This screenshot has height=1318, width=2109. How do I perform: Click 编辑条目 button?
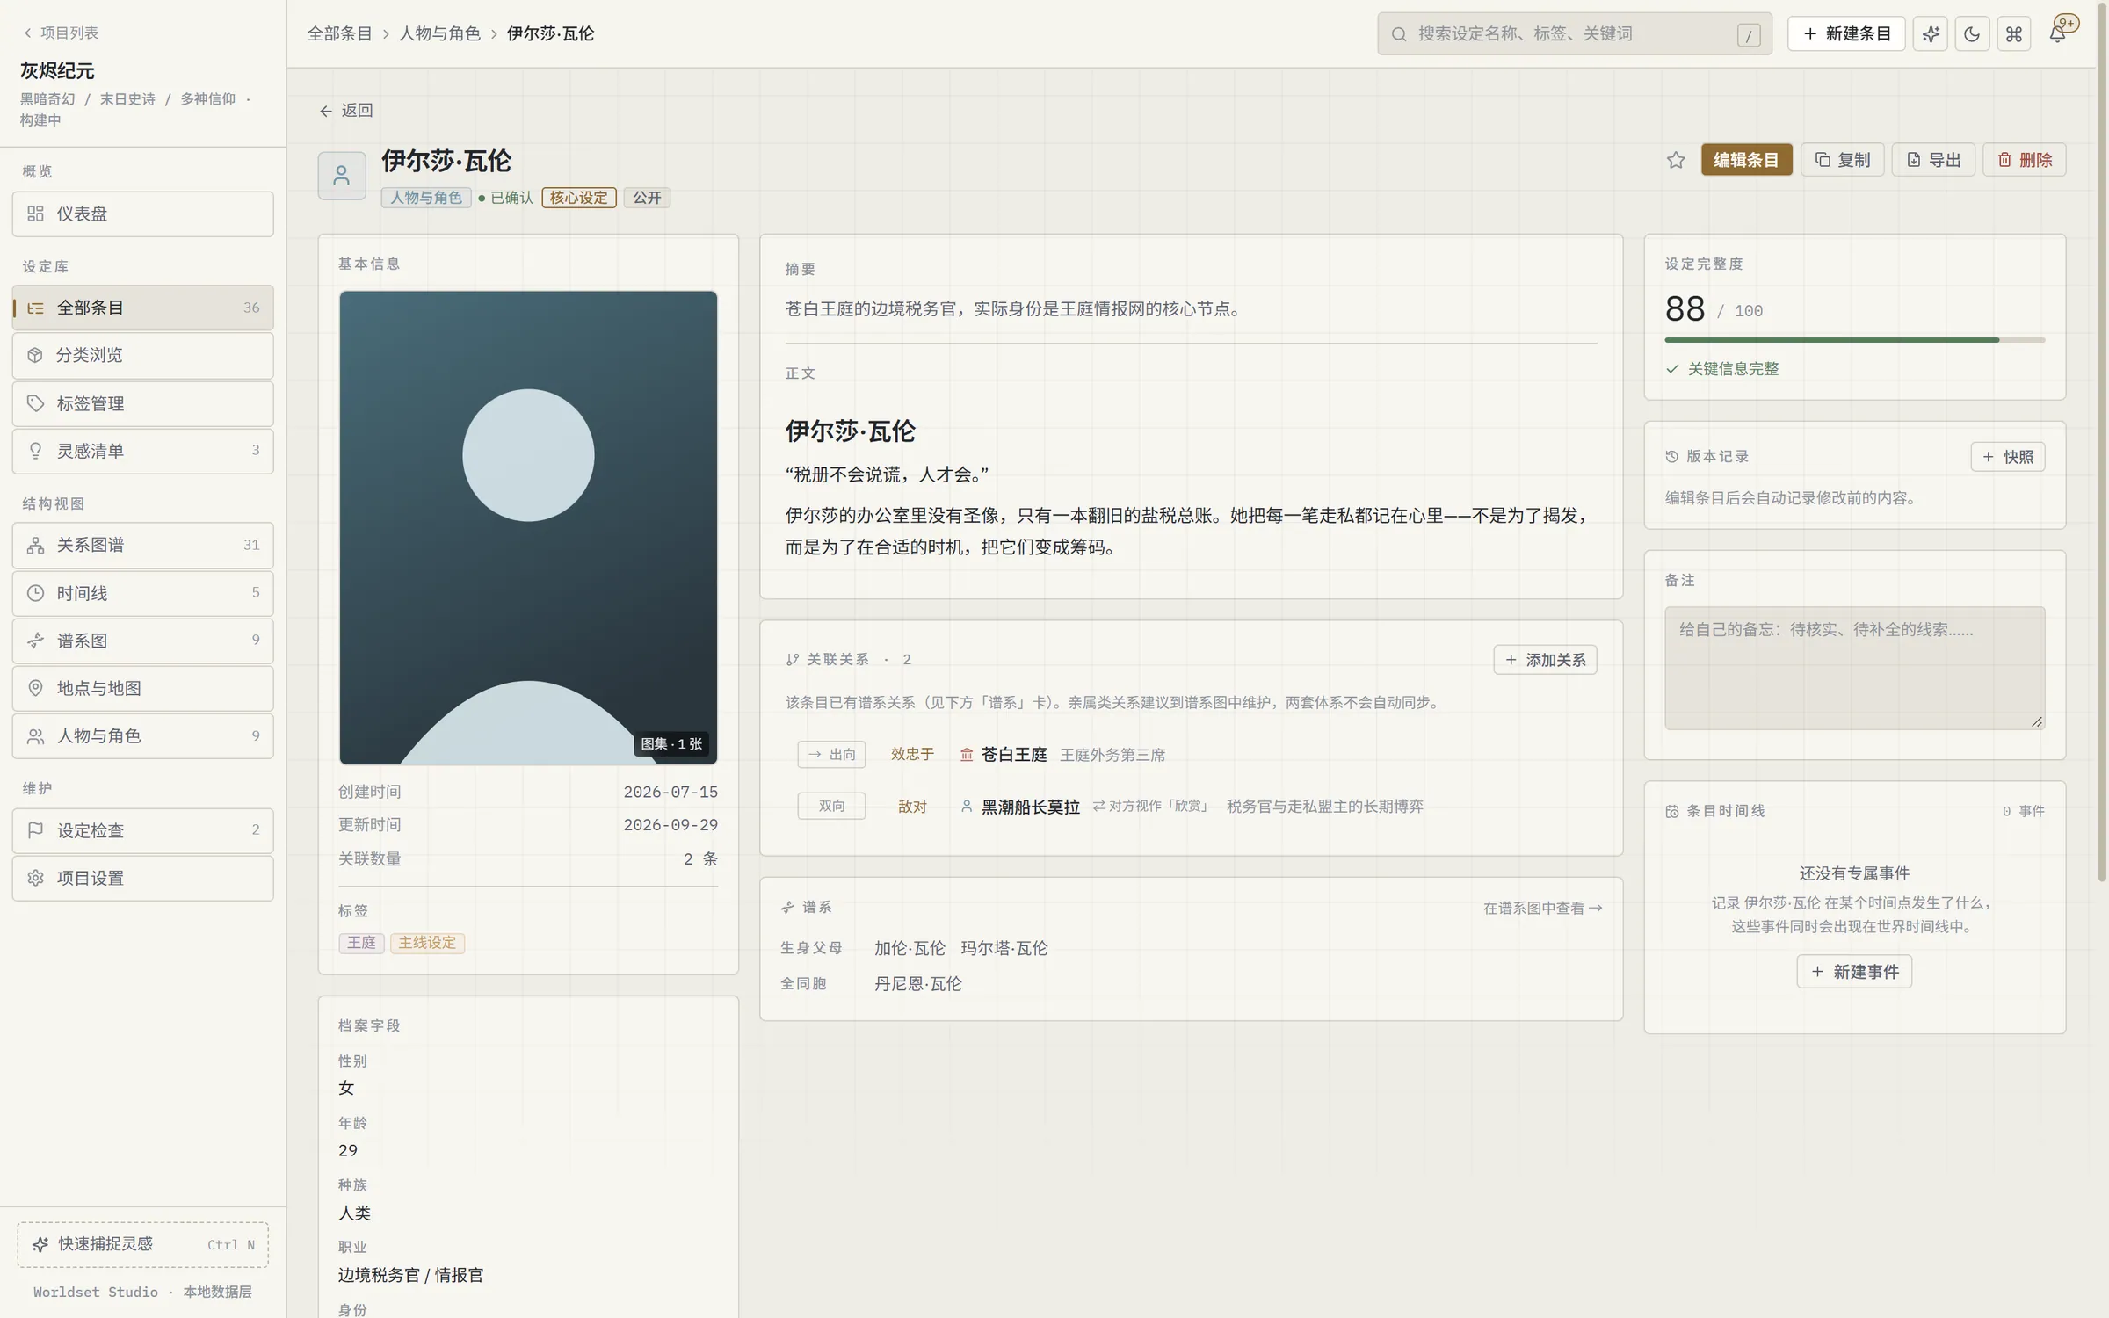(1746, 160)
